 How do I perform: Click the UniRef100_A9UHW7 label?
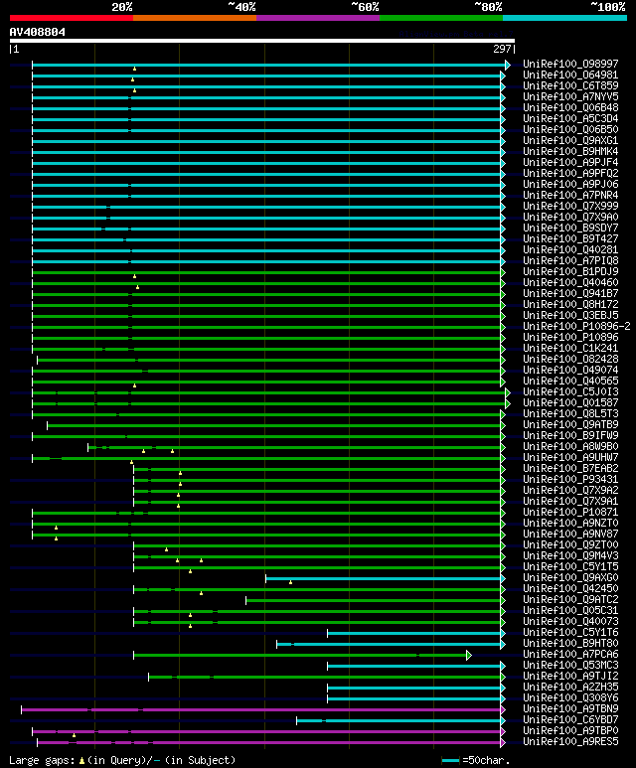570,458
